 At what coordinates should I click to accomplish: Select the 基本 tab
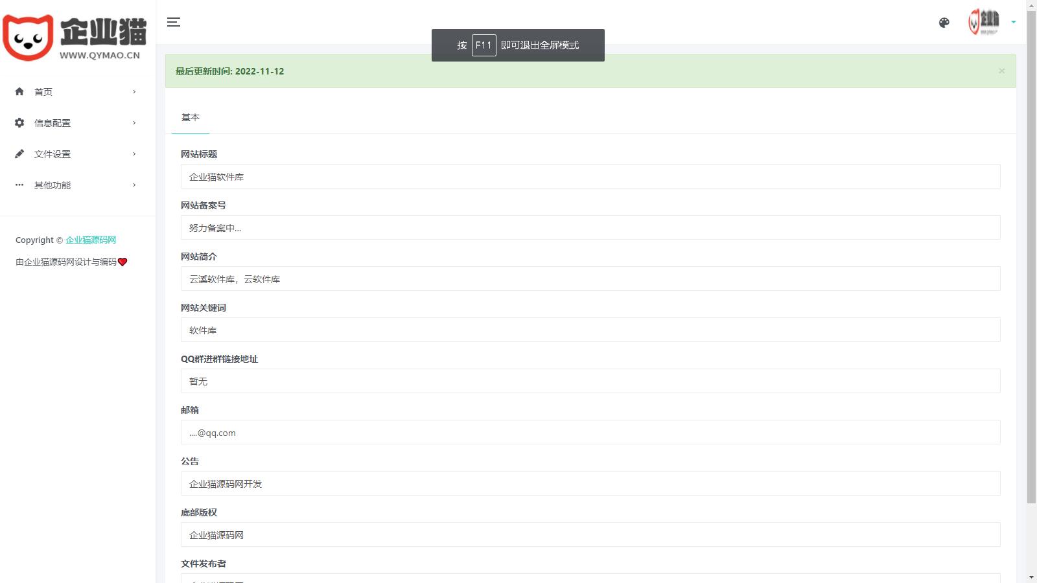coord(191,117)
